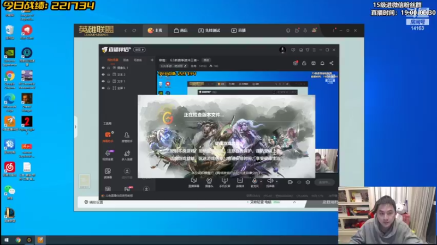Open stream settings gear icon
This screenshot has height=245, width=437.
pyautogui.click(x=308, y=182)
